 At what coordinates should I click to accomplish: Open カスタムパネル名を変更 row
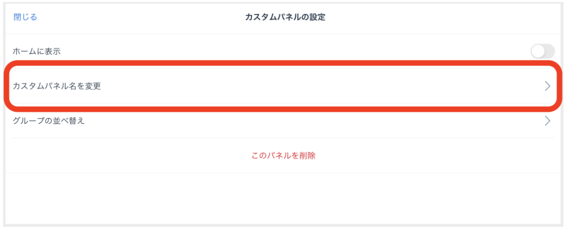pos(283,86)
